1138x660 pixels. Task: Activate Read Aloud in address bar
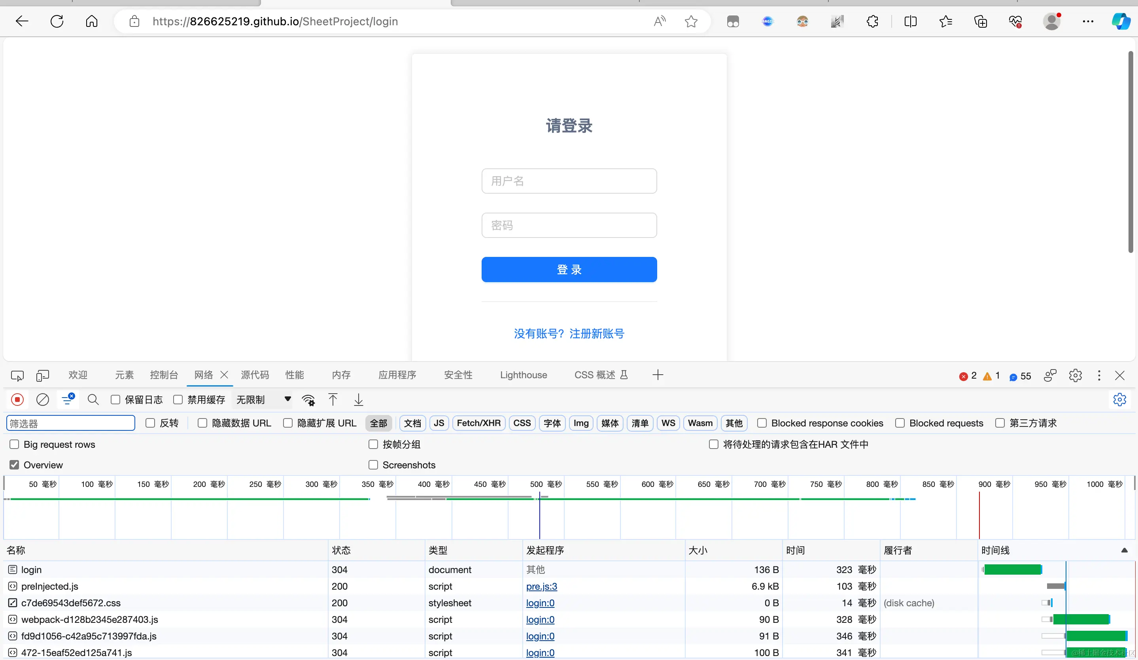(x=660, y=21)
